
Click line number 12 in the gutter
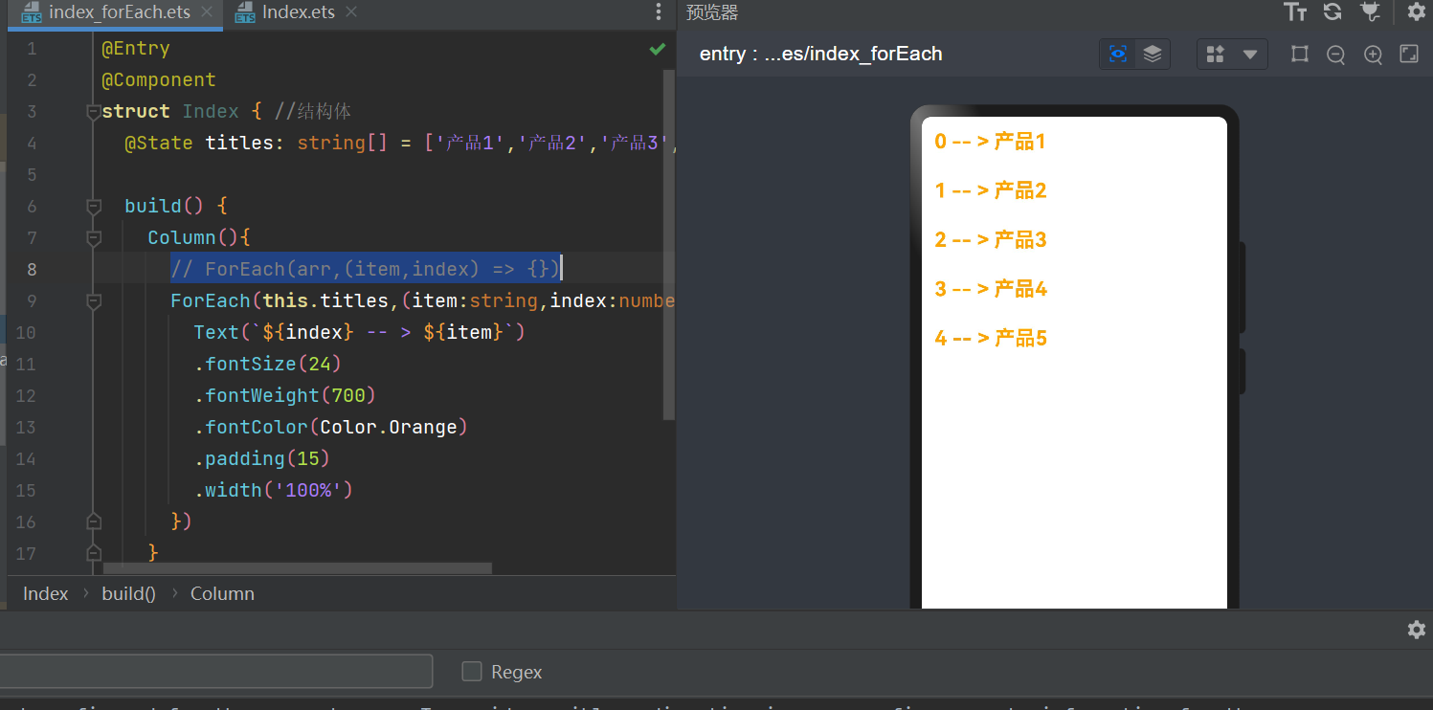[x=26, y=396]
